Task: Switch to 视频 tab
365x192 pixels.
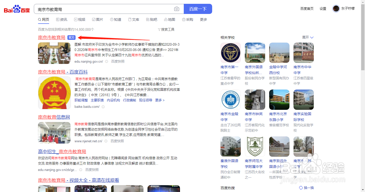Action: point(80,20)
